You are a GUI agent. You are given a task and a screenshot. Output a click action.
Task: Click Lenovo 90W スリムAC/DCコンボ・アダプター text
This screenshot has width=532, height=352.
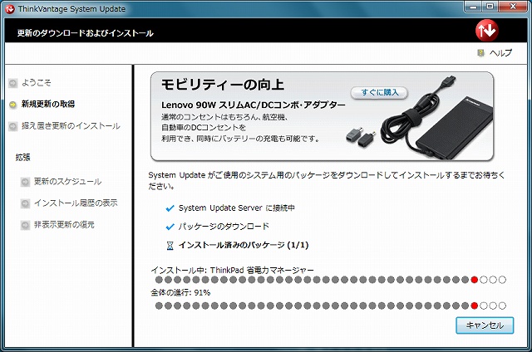click(253, 105)
